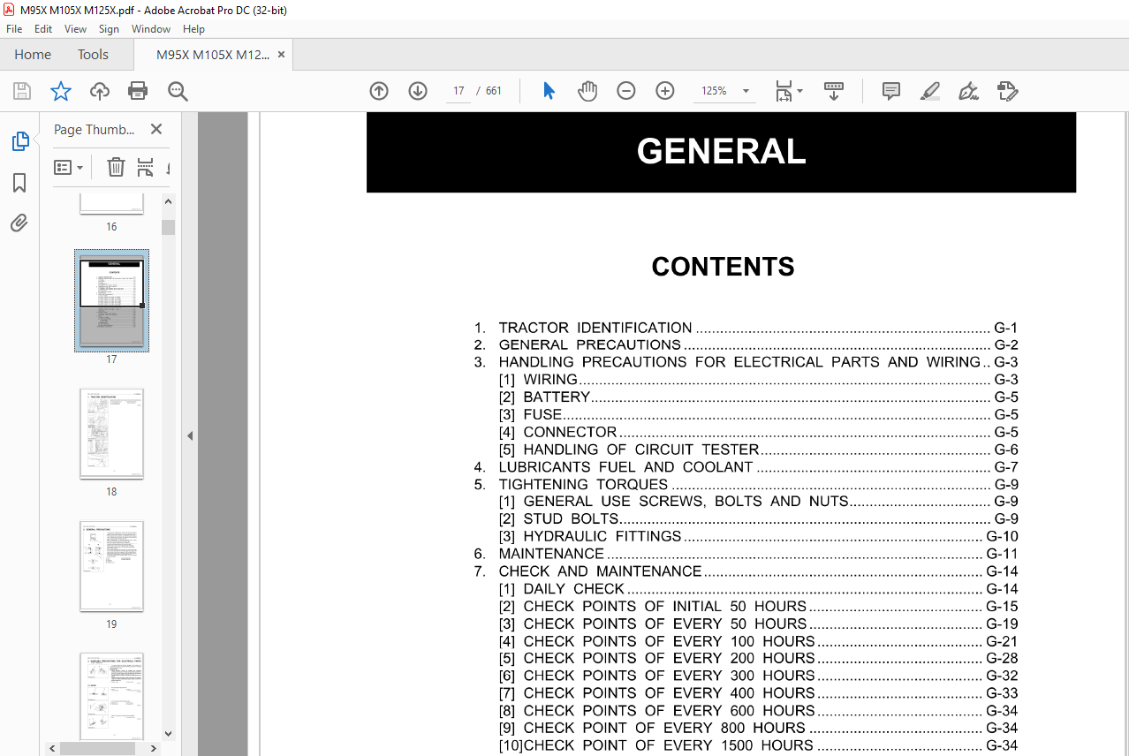
Task: Delete selected page thumbnails trash icon
Action: [116, 167]
